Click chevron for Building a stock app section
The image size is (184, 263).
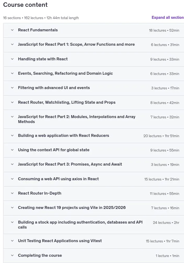coord(12,222)
